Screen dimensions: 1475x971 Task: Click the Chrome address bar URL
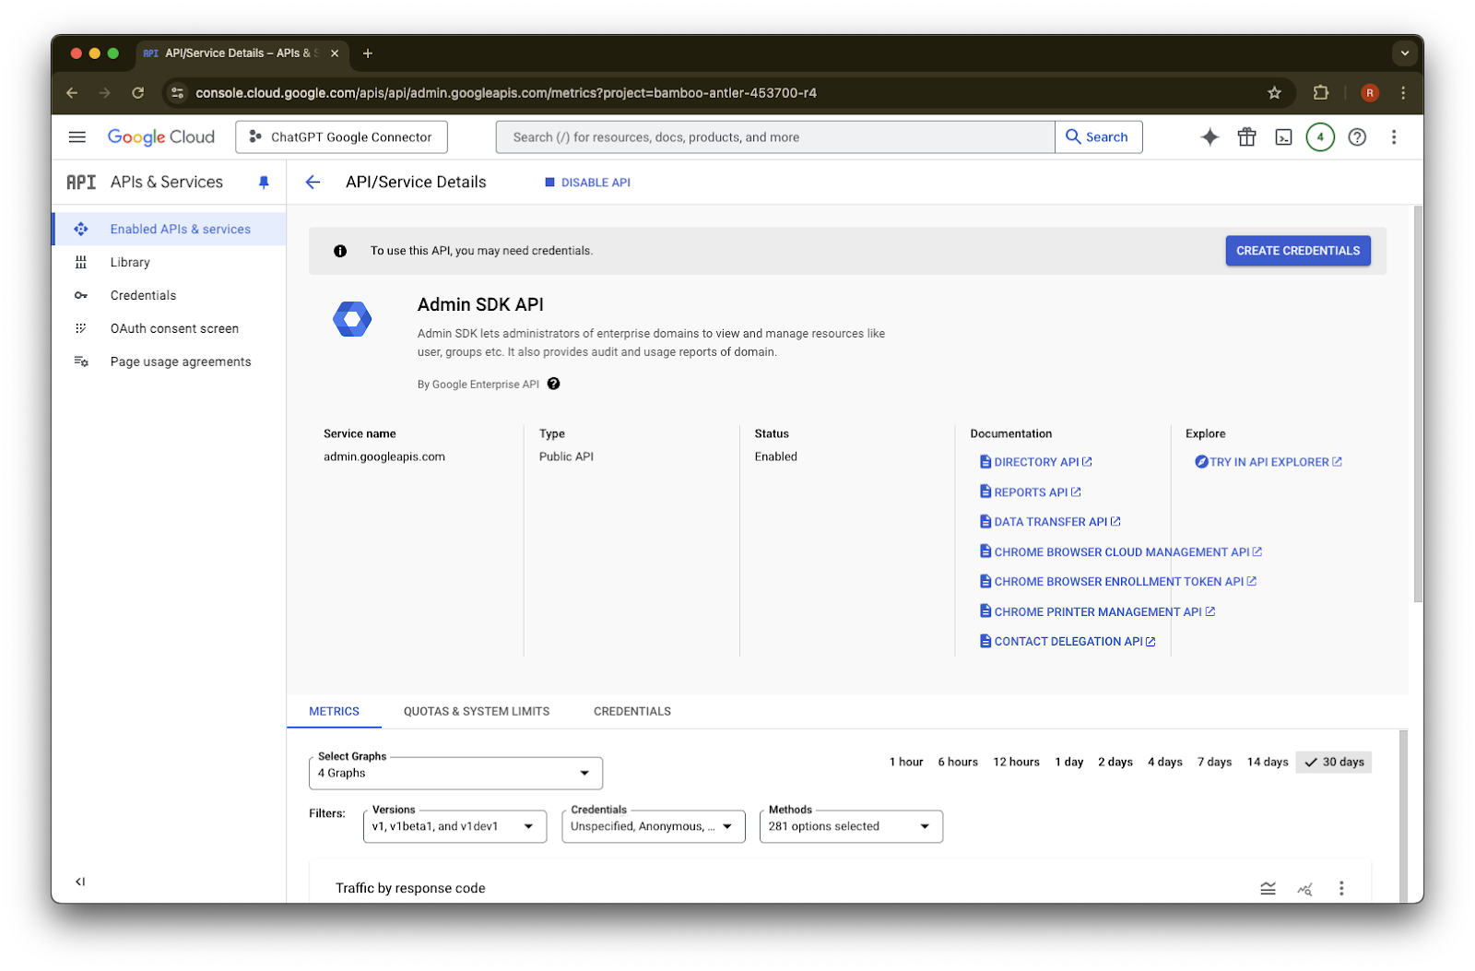[x=506, y=92]
